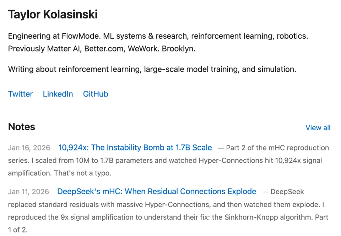Viewport: 341px width, 236px height.
Task: Visit the GitHub profile link
Action: coord(96,94)
